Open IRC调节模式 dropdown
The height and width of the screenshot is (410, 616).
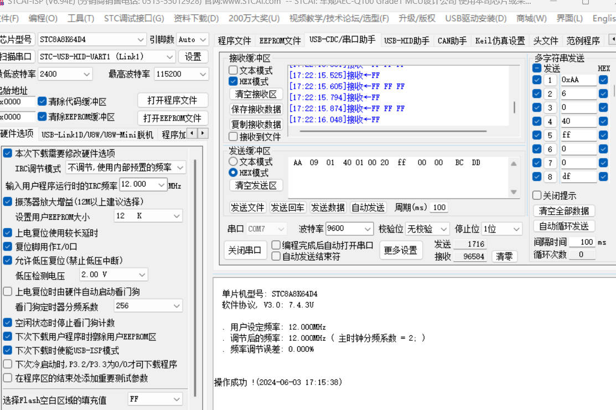pyautogui.click(x=126, y=168)
